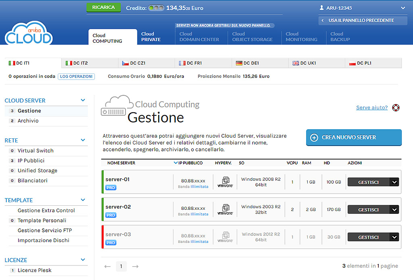The width and height of the screenshot is (413, 280).
Task: Collapse the CLOUD SERVER sidebar section
Action: click(83, 100)
